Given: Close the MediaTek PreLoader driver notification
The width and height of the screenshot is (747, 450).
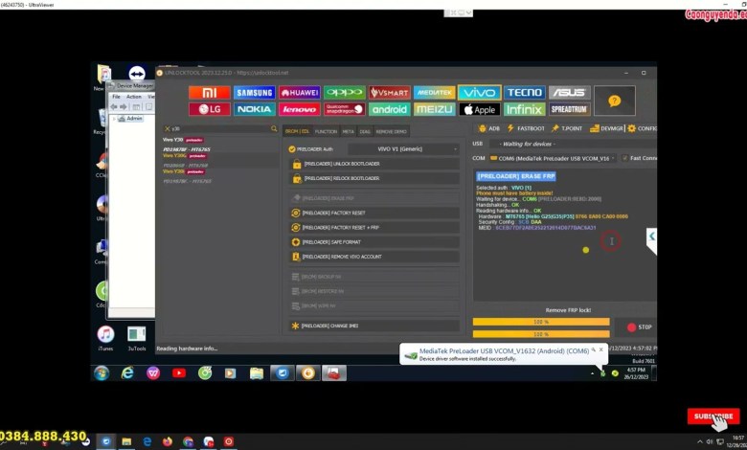Looking at the screenshot, I should 600,349.
